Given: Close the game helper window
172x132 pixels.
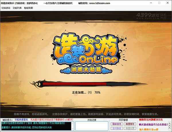Looking at the screenshot, I should [x=168, y=3].
